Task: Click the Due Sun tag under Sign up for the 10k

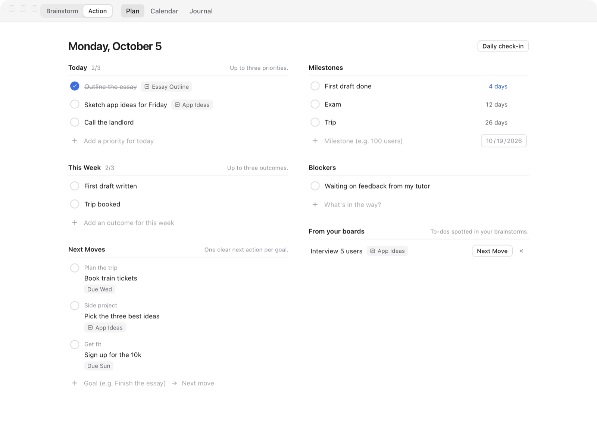Action: tap(99, 366)
